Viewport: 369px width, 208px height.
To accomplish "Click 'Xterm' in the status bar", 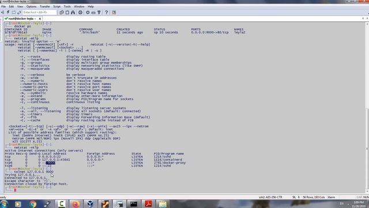I will point(331,197).
